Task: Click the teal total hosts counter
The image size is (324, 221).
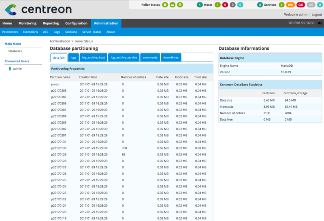Action: (199, 5)
